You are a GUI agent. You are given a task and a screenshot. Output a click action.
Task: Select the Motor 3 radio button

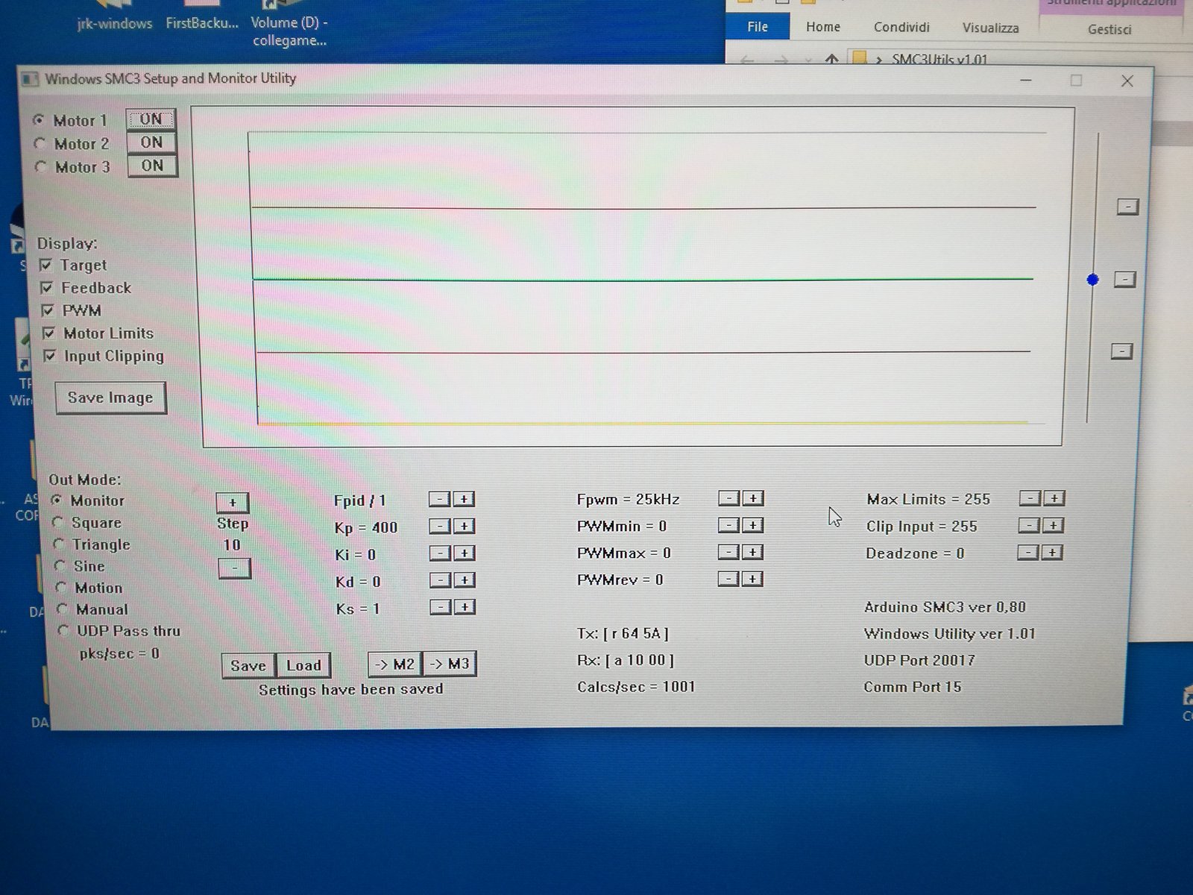point(41,166)
